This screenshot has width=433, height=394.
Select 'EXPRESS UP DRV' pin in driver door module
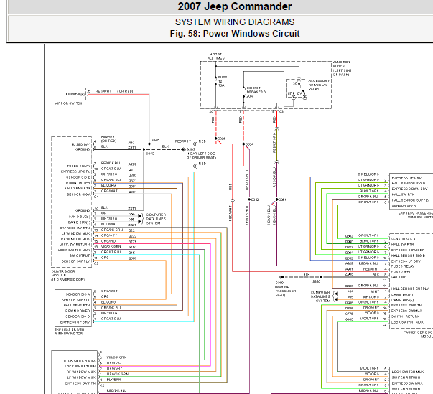pyautogui.click(x=75, y=172)
